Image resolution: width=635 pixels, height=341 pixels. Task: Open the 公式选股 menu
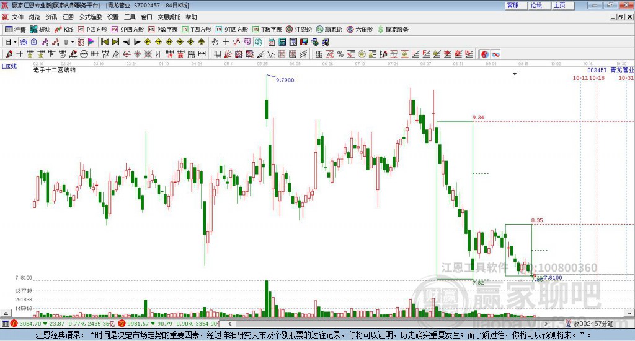click(90, 17)
